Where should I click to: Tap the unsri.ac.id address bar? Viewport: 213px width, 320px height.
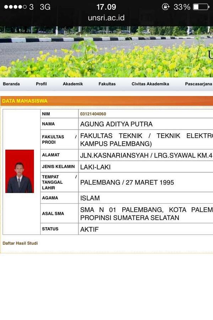[x=106, y=18]
